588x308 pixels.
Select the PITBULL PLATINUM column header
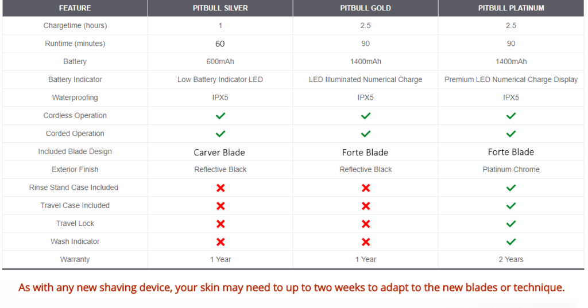(x=511, y=8)
